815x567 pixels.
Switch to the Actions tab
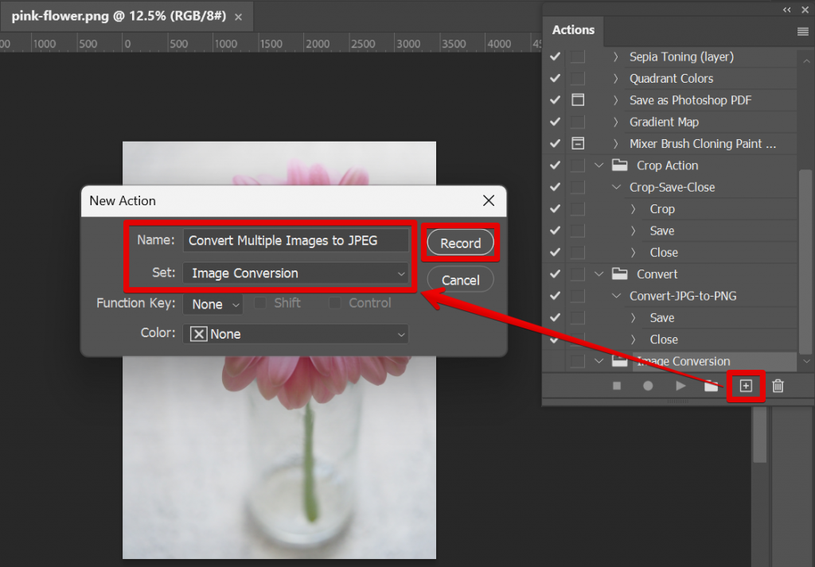point(573,29)
